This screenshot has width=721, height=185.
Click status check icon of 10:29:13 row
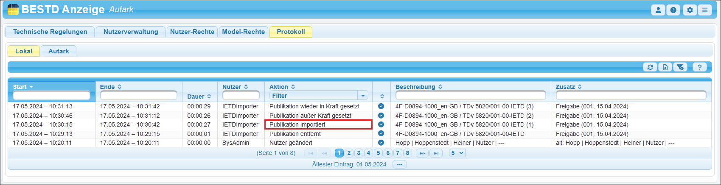pyautogui.click(x=381, y=134)
